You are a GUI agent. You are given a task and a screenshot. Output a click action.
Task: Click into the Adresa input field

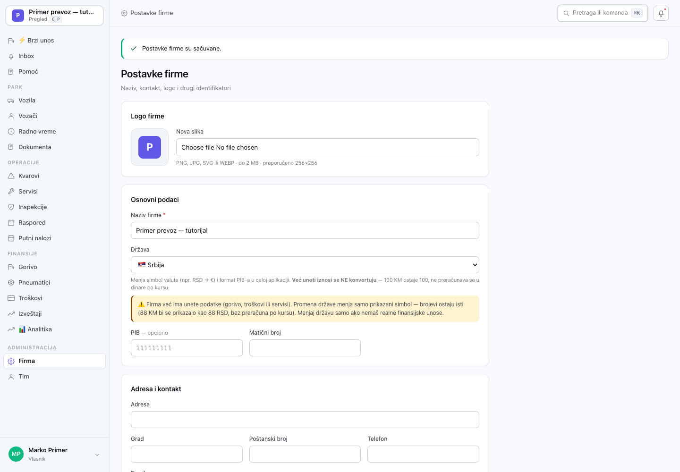[x=305, y=420]
